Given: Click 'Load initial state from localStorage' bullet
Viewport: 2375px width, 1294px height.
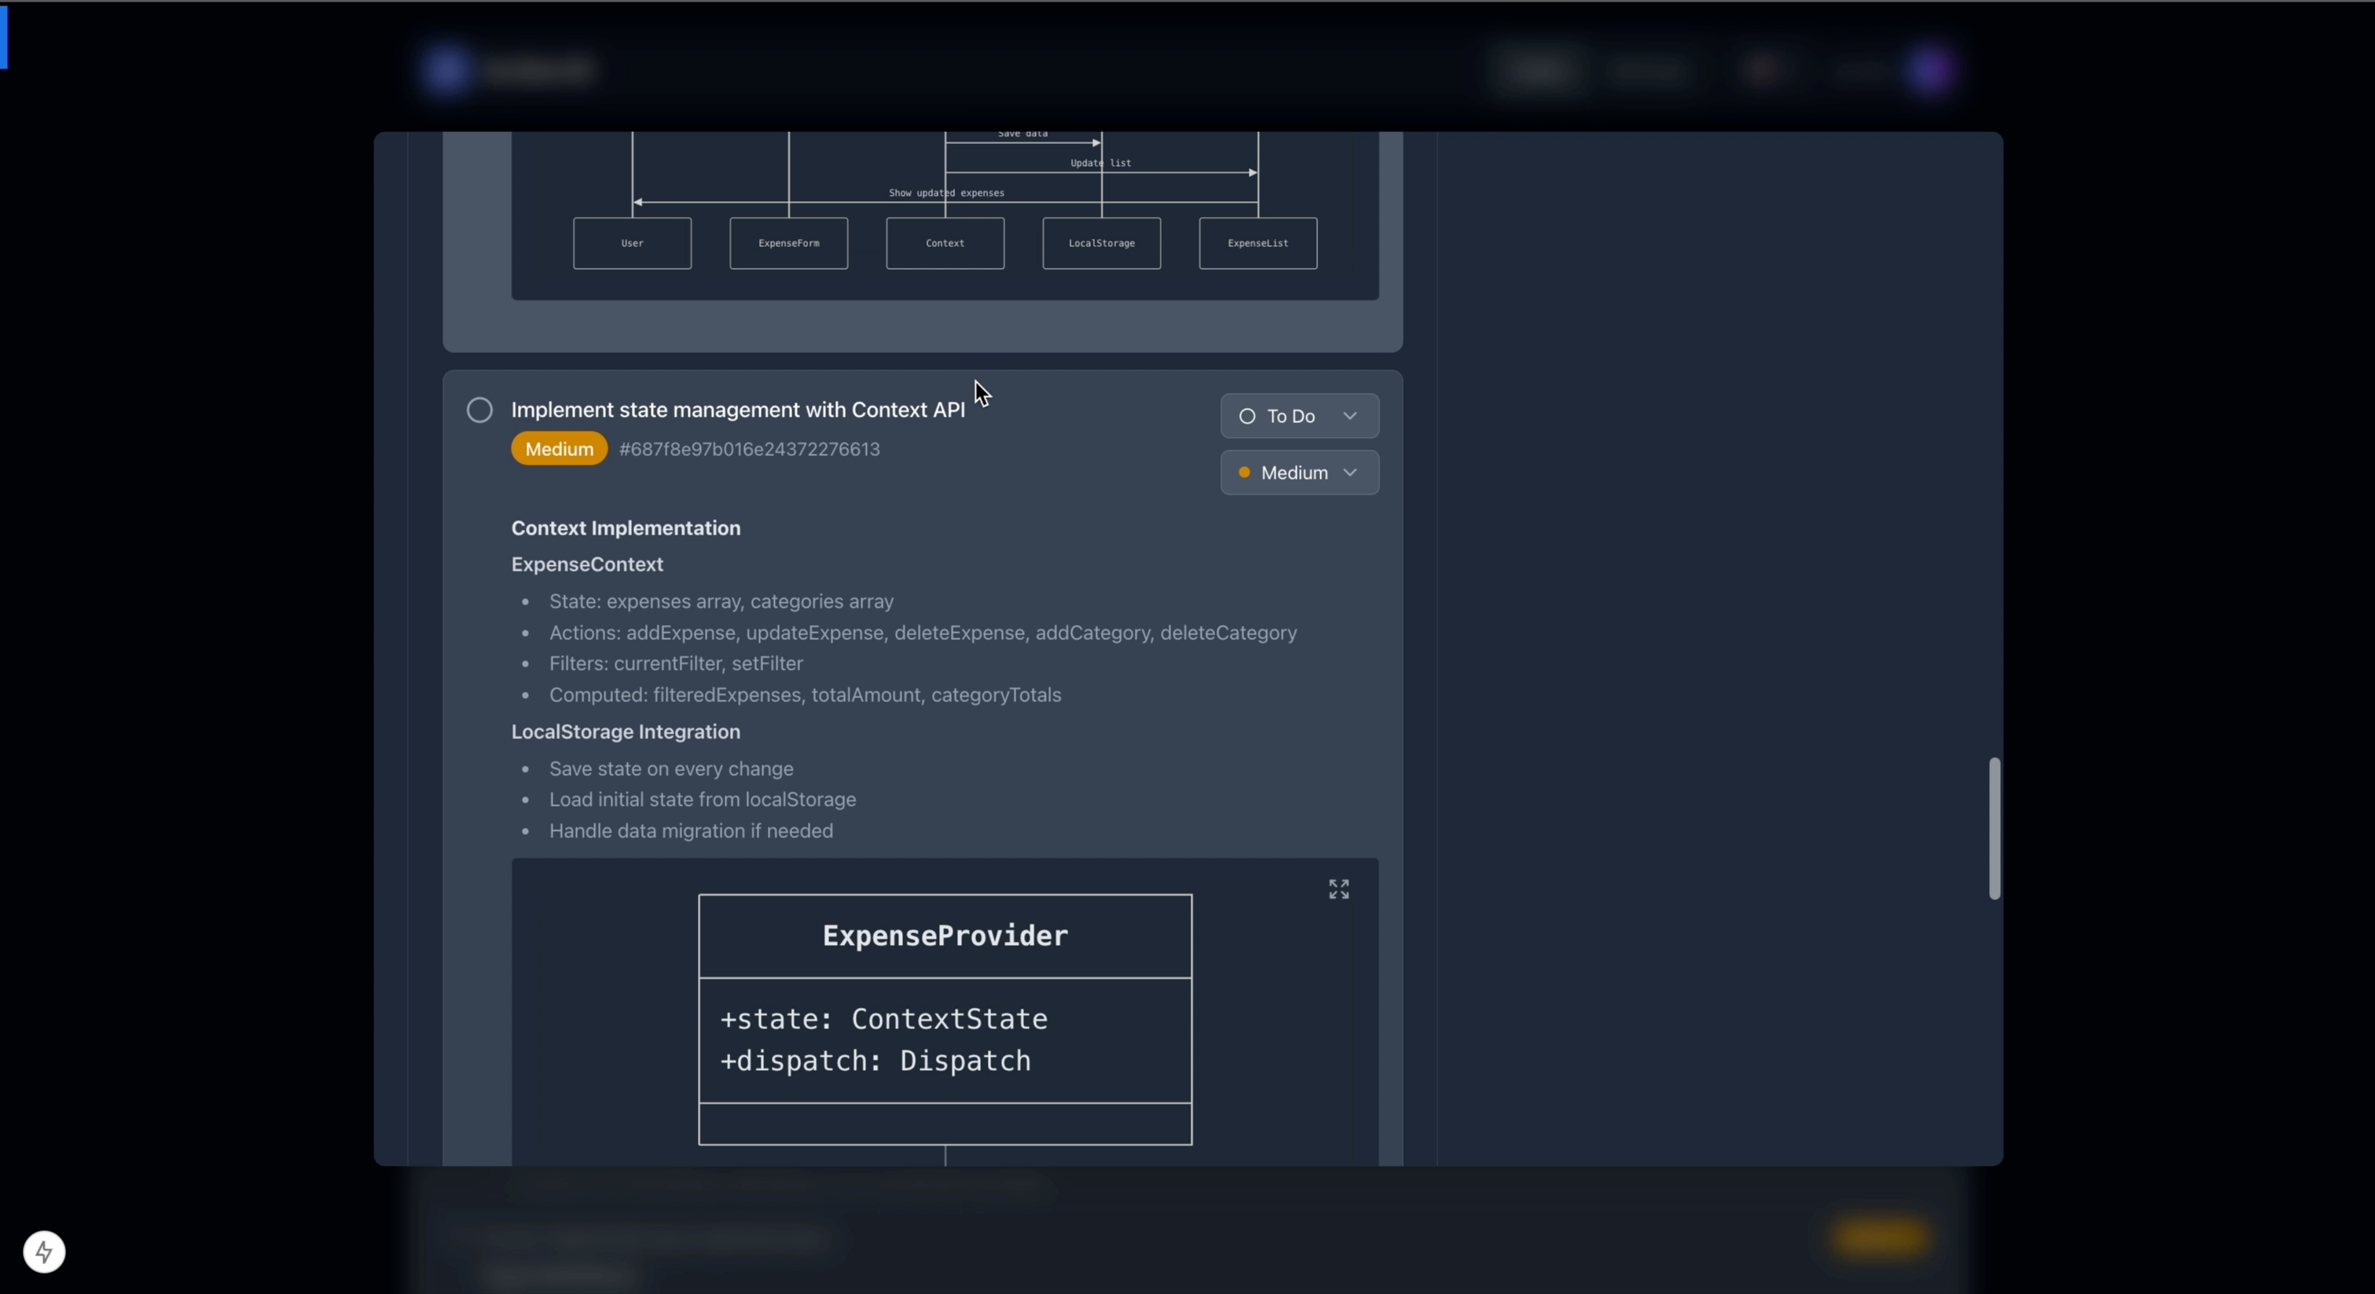Looking at the screenshot, I should (703, 800).
